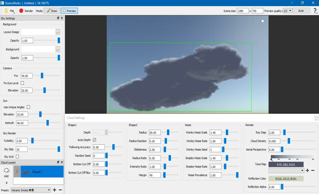This screenshot has width=319, height=194.
Task: Add a preset with the plus icon
Action: pos(54,190)
